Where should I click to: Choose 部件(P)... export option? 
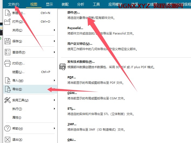[74, 13]
